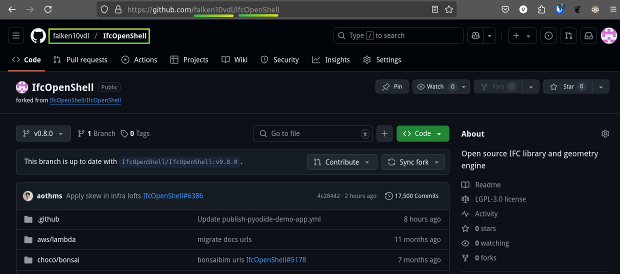The height and width of the screenshot is (274, 620).
Task: View the 0 forks link in About
Action: click(479, 258)
